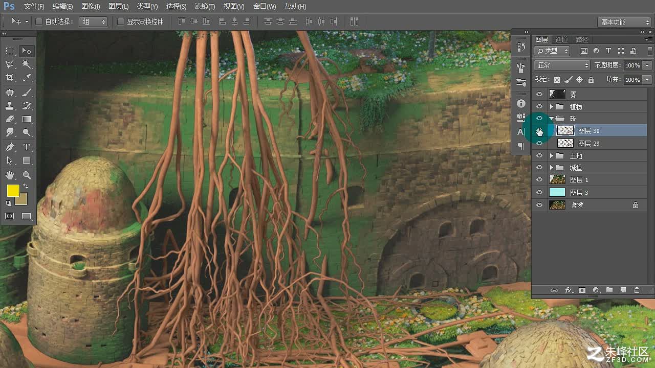Select the Rectangular Marquee tool

click(x=10, y=51)
